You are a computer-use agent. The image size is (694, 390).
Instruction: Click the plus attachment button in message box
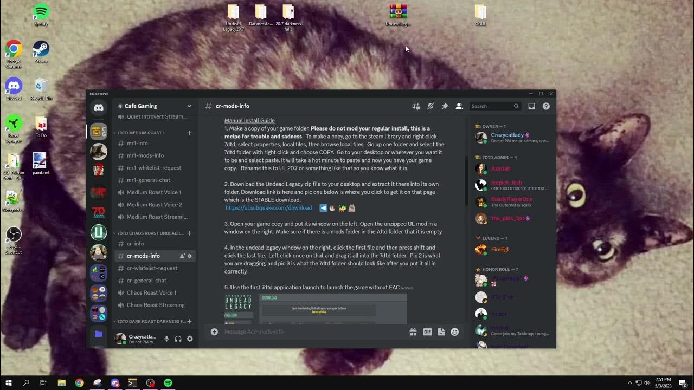tap(214, 331)
